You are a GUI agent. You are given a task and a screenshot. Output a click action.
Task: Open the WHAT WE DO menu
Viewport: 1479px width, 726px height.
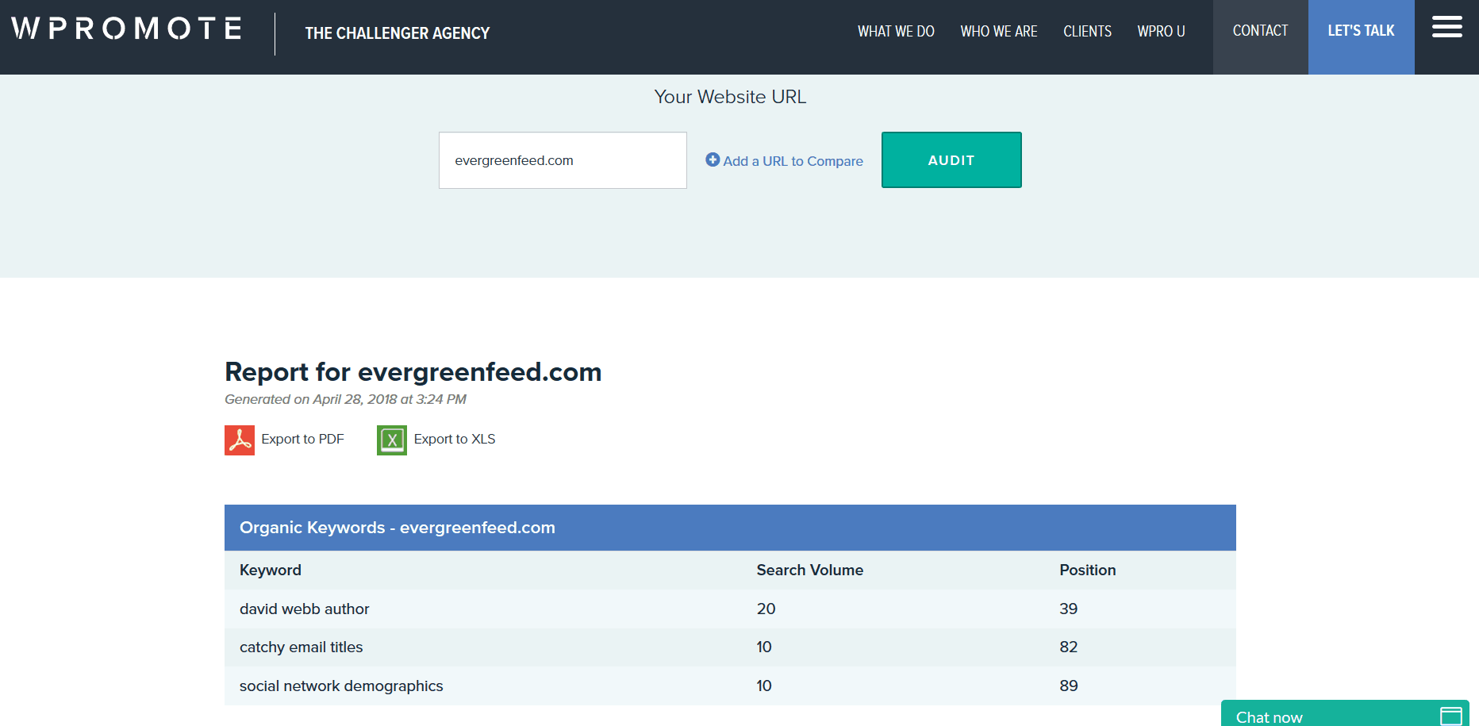point(896,31)
